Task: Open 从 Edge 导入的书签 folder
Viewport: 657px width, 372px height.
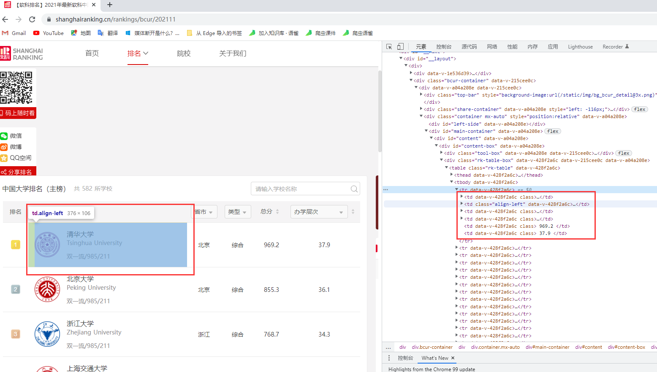Action: (214, 33)
